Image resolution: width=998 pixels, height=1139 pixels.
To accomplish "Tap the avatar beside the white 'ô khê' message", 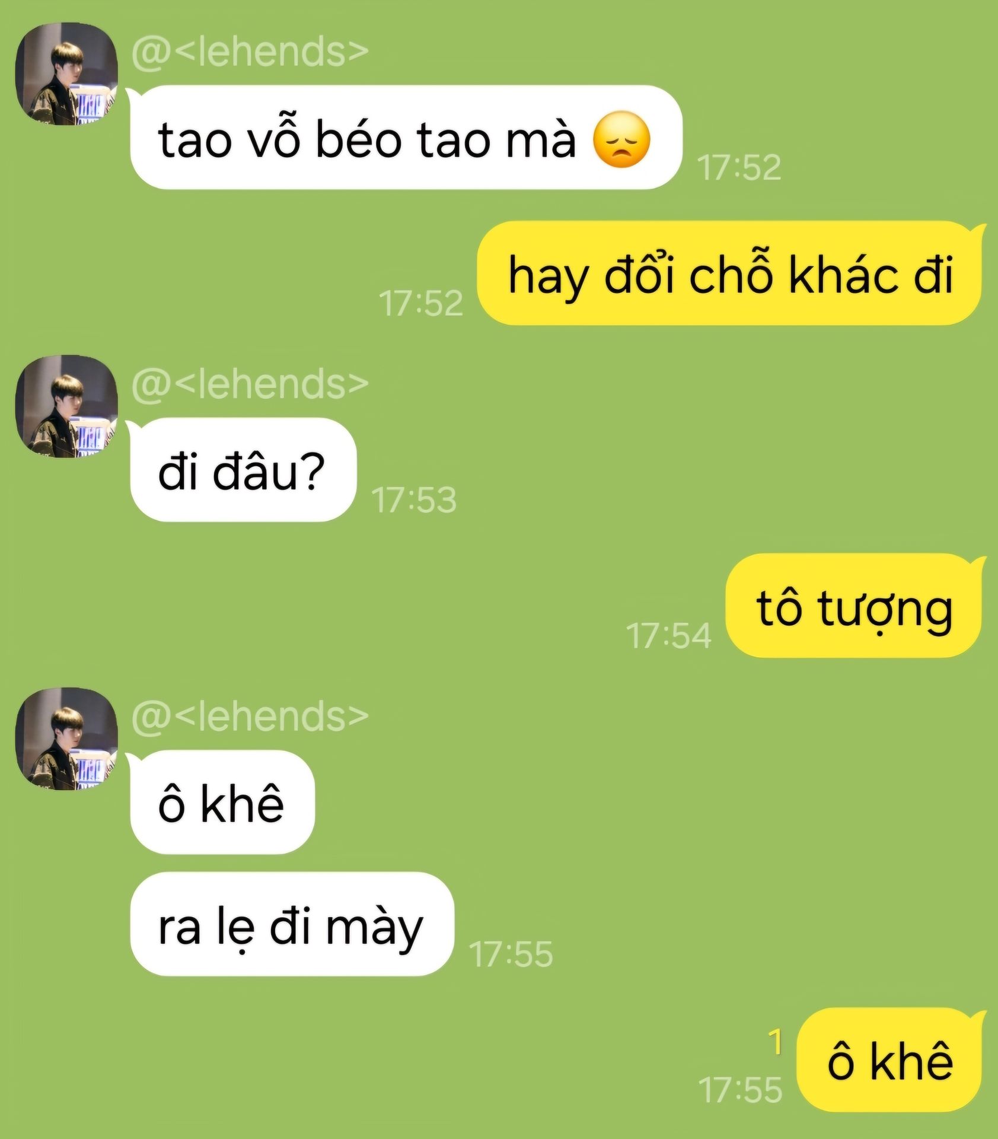I will [66, 739].
